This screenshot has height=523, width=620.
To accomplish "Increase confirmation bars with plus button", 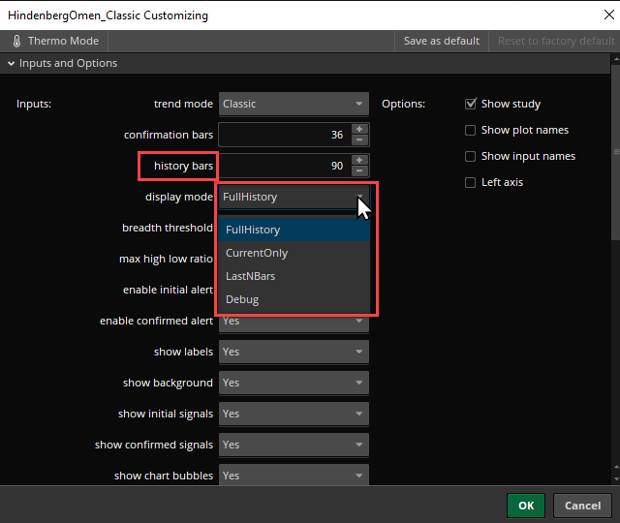I will [359, 129].
